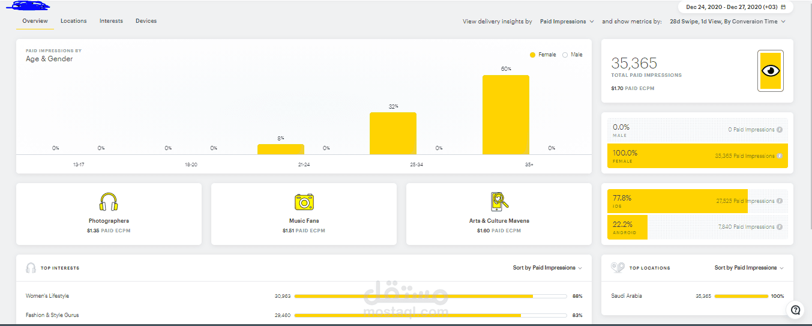Click the 22.2% Android impressions bar
This screenshot has width=812, height=326.
627,227
